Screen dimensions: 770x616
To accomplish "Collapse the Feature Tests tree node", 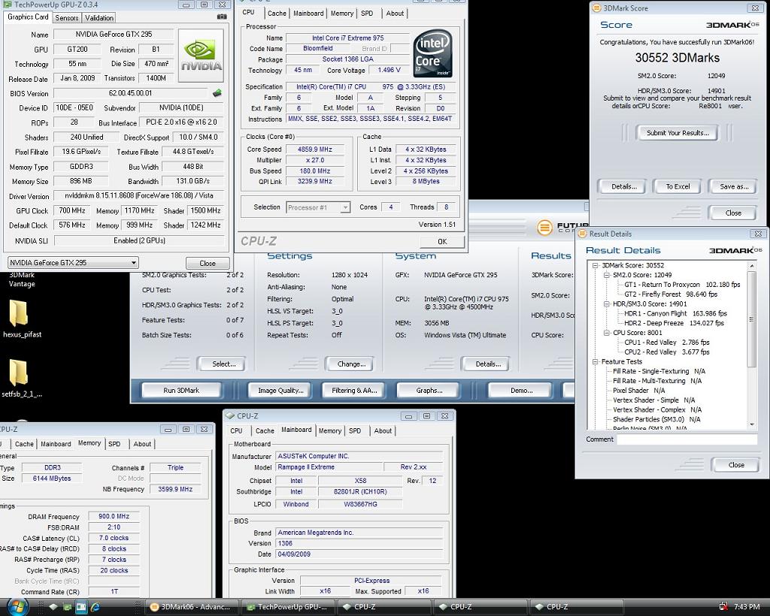I will [596, 362].
